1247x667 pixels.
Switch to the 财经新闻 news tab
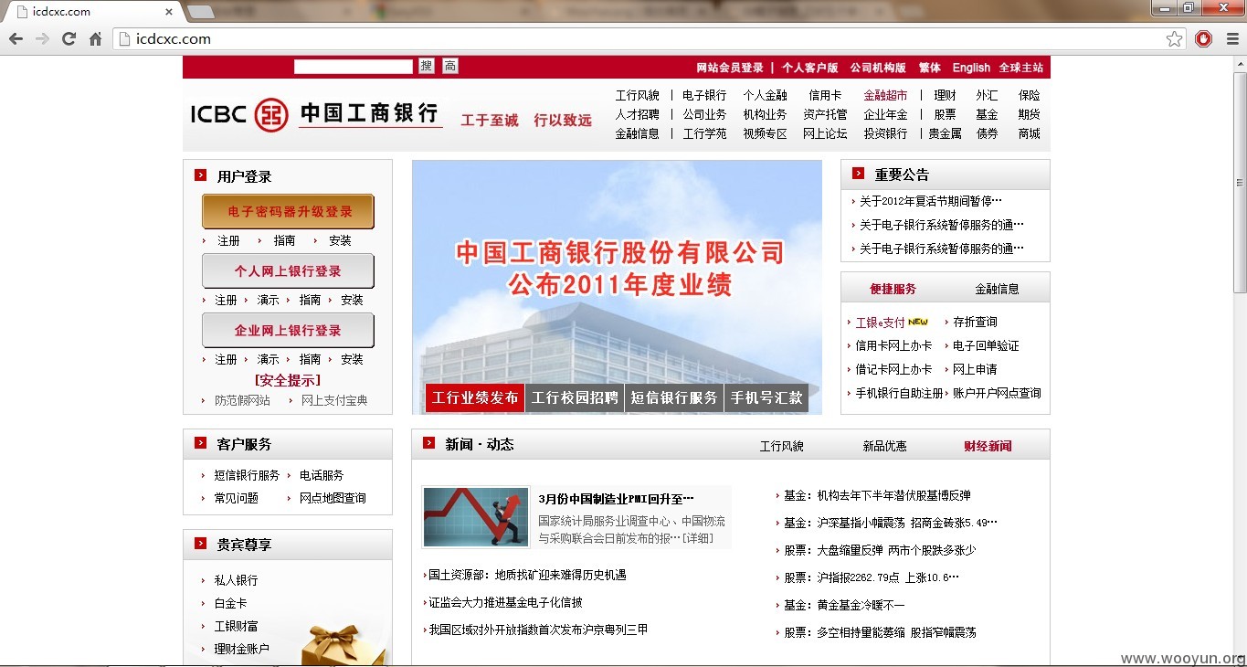(x=988, y=446)
